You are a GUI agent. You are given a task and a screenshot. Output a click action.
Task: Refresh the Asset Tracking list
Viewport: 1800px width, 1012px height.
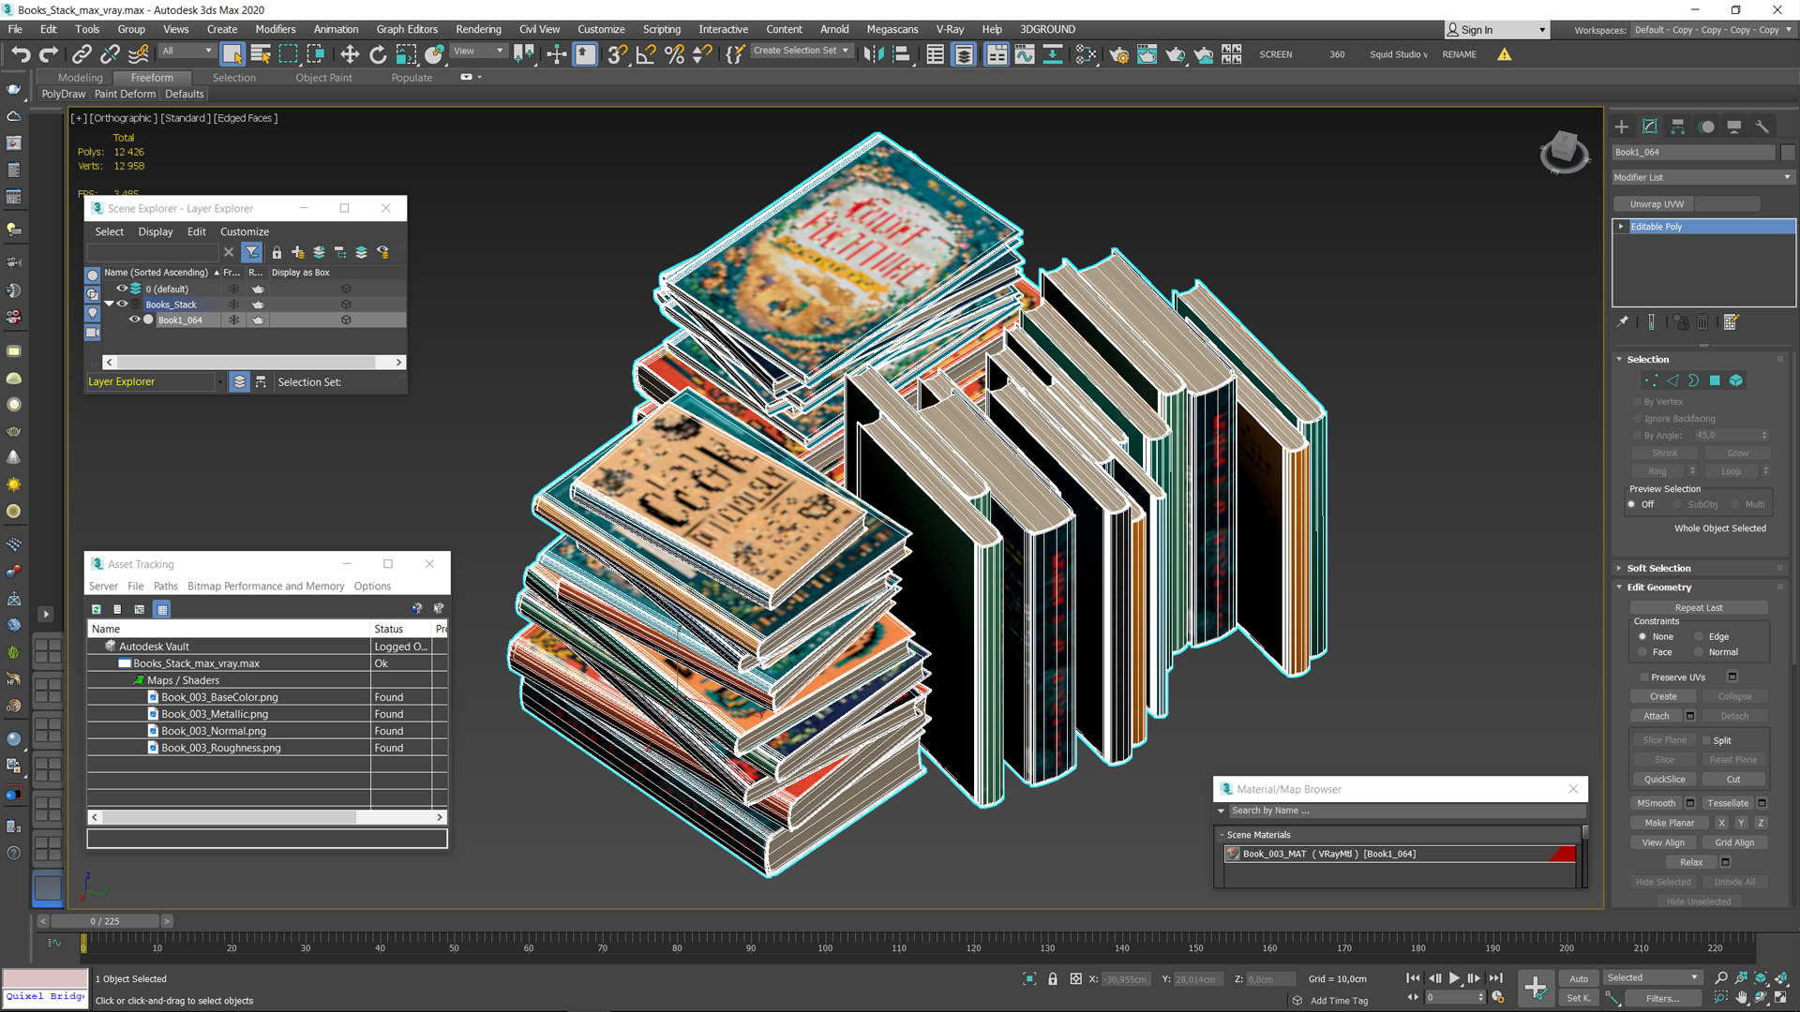(x=96, y=609)
